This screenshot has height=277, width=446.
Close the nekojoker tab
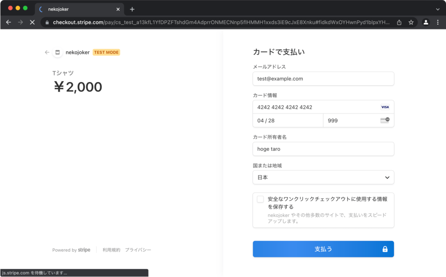pos(118,9)
